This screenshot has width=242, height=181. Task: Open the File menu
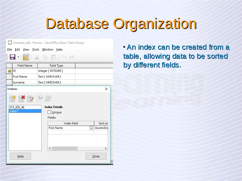point(9,49)
